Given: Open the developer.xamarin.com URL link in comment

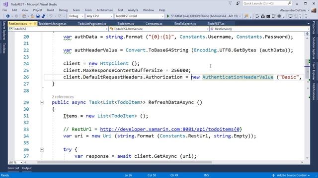Looking at the screenshot, I should 171,129.
